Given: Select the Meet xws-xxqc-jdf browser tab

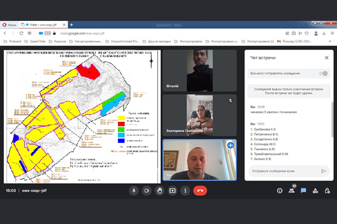Looking at the screenshot, I should [x=43, y=25].
